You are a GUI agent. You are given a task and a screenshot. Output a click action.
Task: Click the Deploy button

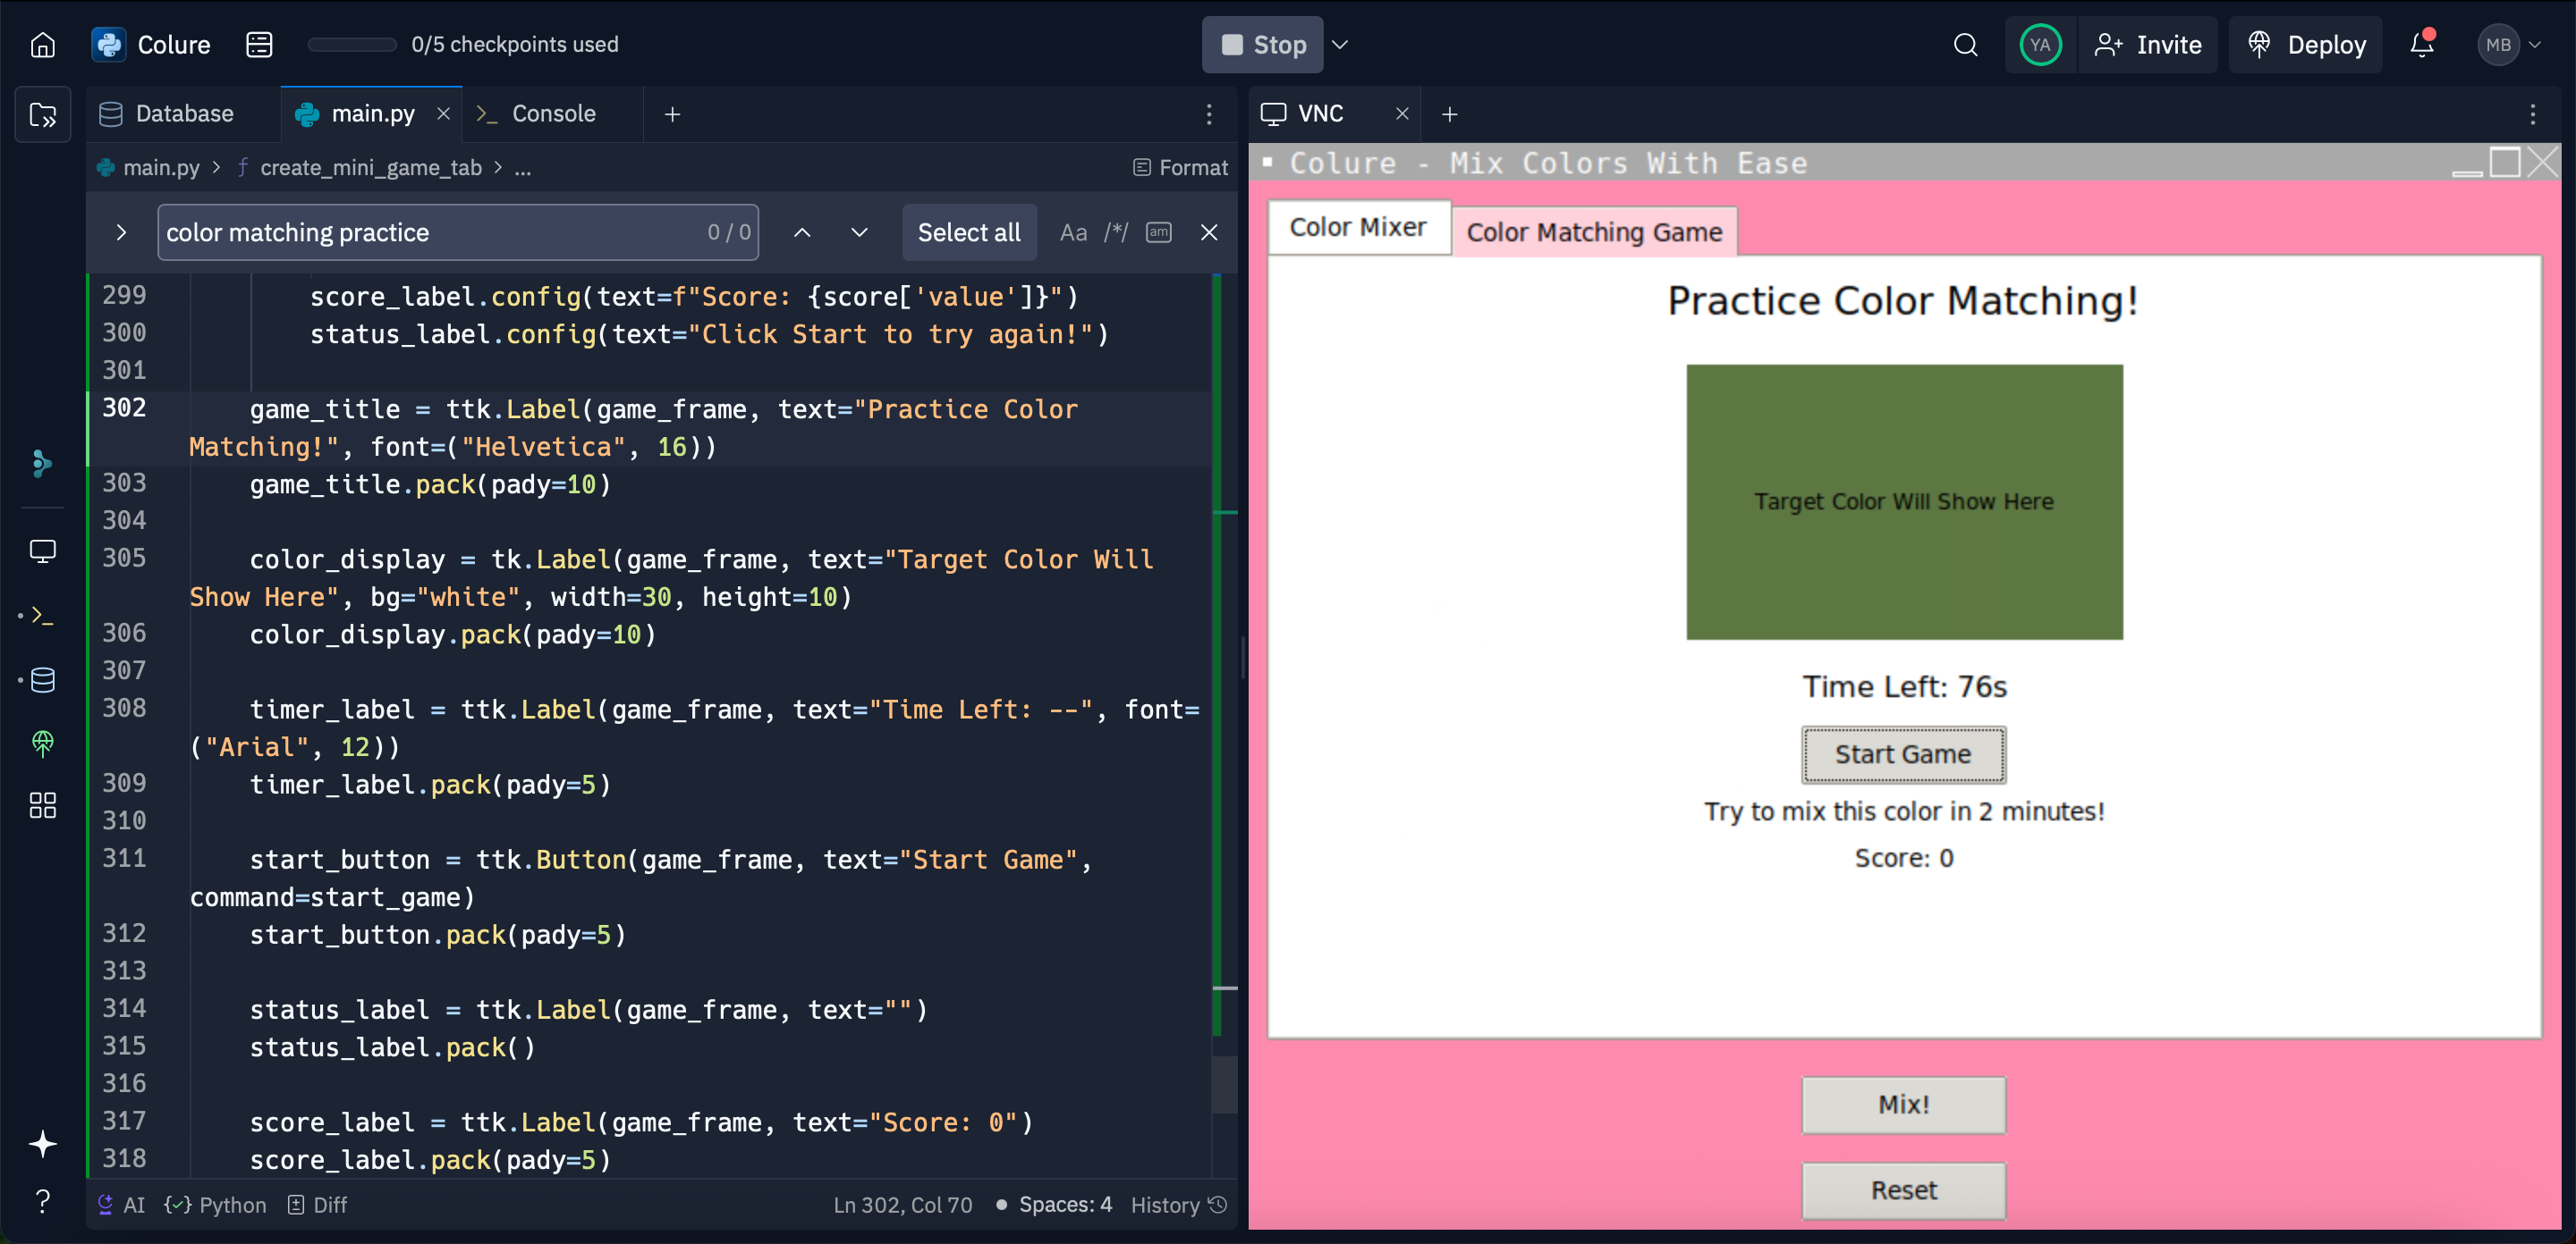click(x=2307, y=45)
